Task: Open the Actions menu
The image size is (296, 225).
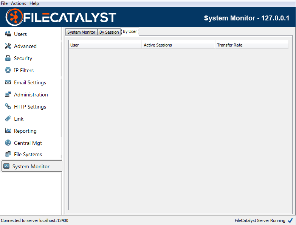Action: [x=19, y=3]
